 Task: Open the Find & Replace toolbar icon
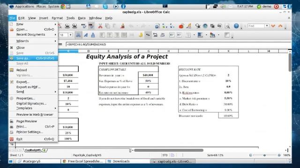pos(198,26)
